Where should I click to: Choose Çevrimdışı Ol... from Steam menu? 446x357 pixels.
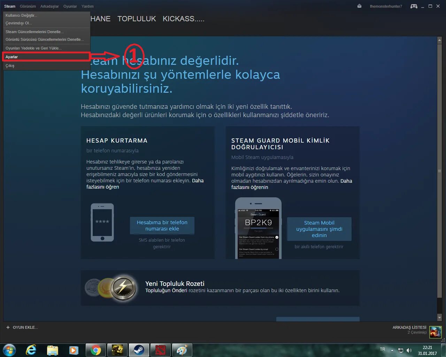coord(47,23)
